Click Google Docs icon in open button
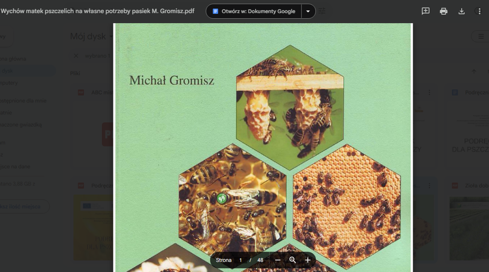Screen dimensions: 489x272 (215, 11)
